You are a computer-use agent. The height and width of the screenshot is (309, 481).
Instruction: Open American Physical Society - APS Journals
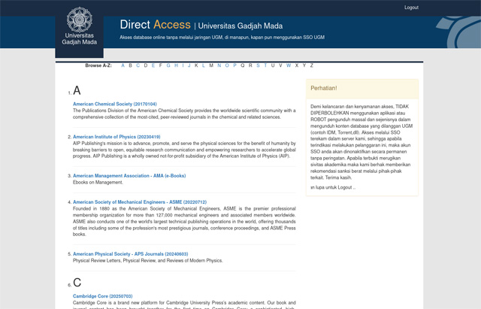tap(130, 254)
